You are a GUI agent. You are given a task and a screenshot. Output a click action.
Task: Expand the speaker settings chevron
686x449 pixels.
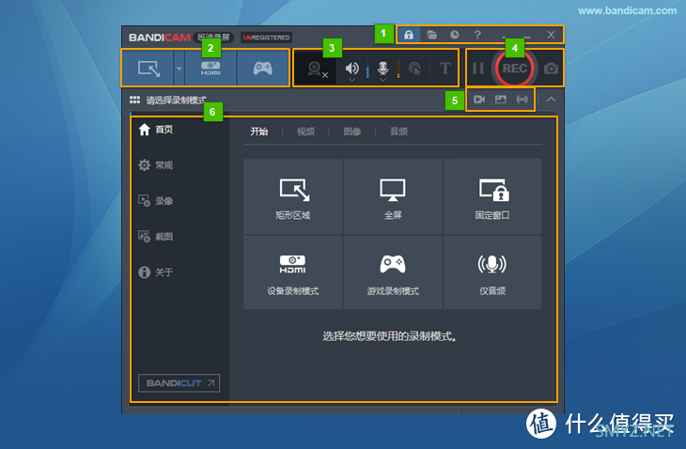351,80
